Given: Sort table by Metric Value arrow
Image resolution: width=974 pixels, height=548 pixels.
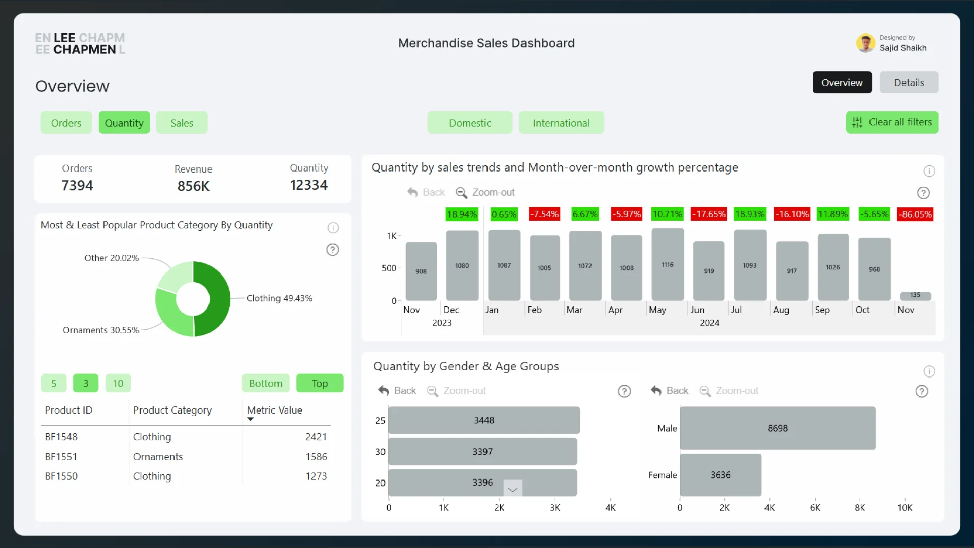Looking at the screenshot, I should coord(250,419).
